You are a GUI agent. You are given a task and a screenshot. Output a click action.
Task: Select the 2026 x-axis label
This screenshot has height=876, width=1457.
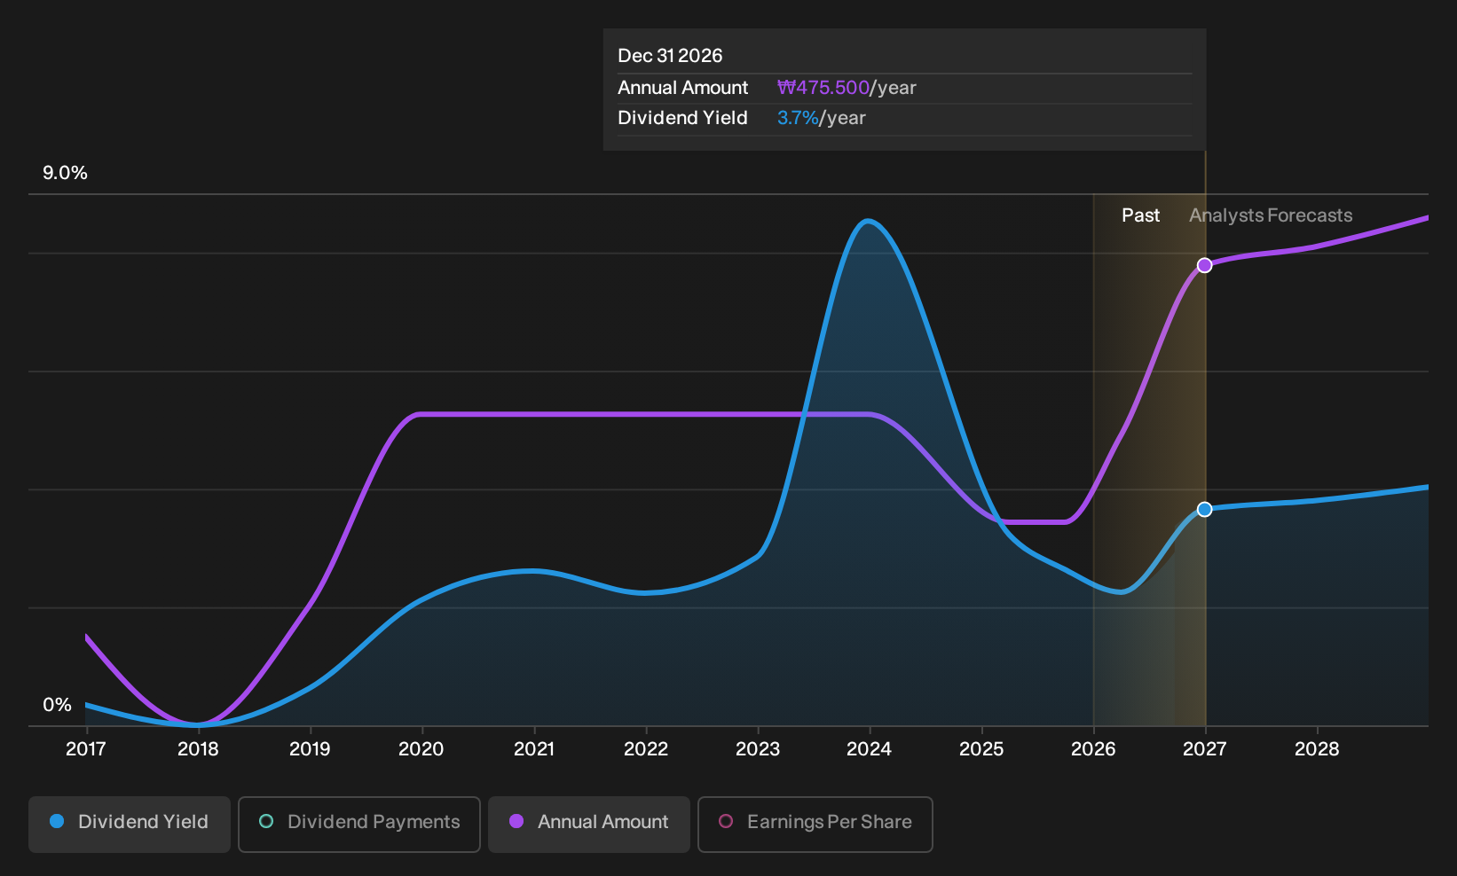click(1093, 749)
